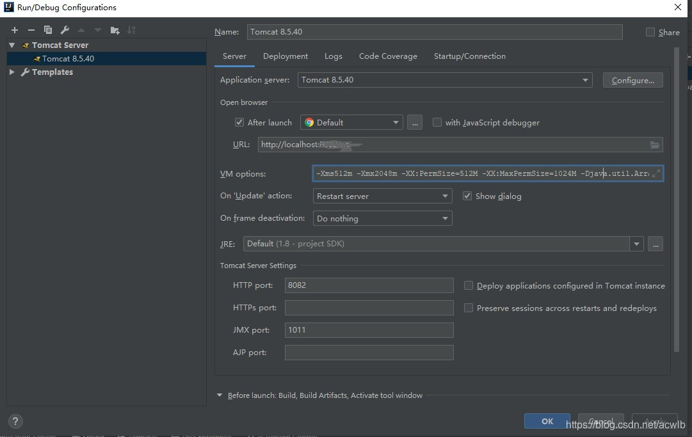Image resolution: width=692 pixels, height=437 pixels.
Task: Open Application server dropdown
Action: [445, 80]
